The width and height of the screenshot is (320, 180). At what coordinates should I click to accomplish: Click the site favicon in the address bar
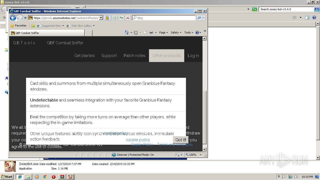point(31,18)
